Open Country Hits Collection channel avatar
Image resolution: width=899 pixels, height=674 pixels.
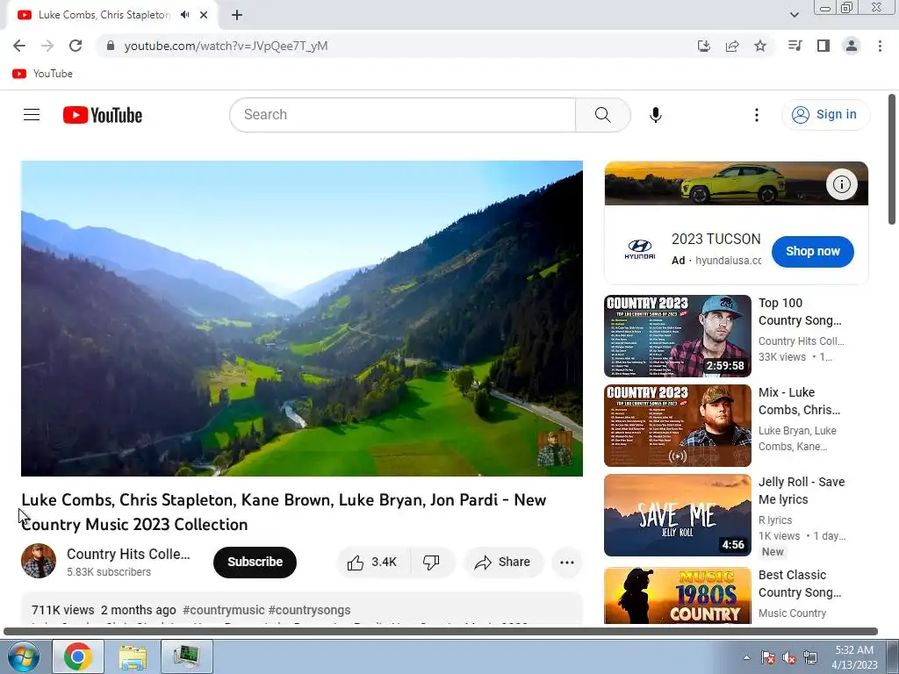(x=39, y=561)
